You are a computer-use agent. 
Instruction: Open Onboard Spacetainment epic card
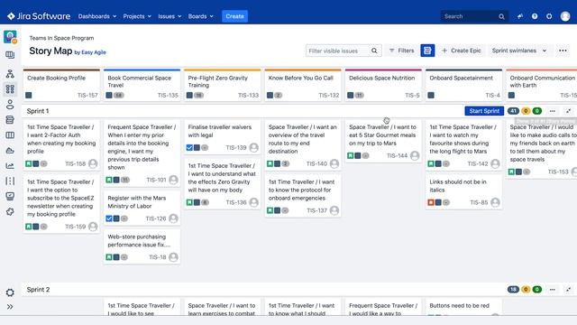[x=464, y=85]
